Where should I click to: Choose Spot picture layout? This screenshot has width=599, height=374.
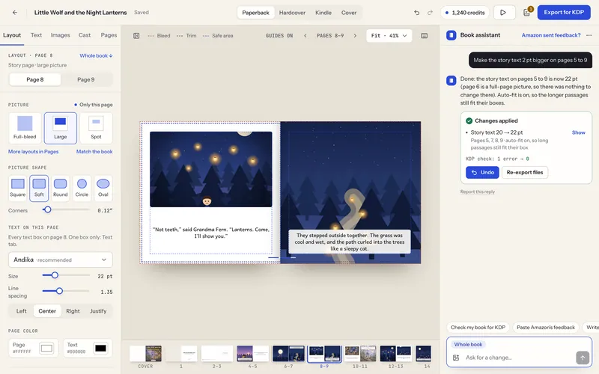click(96, 127)
